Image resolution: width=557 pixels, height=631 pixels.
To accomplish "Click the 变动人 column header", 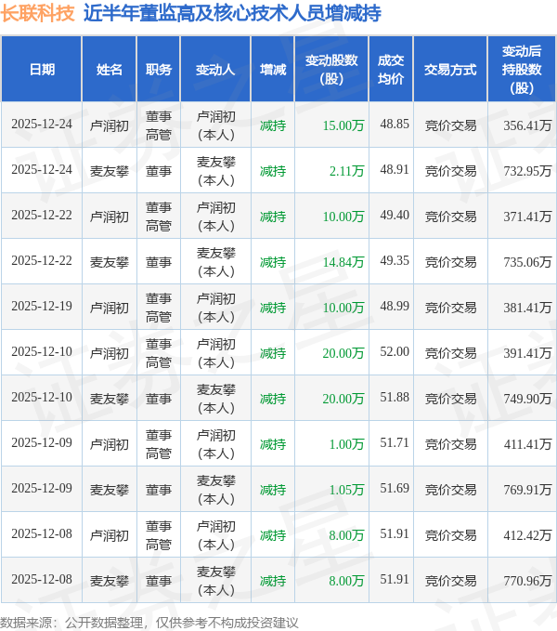I will pyautogui.click(x=215, y=69).
